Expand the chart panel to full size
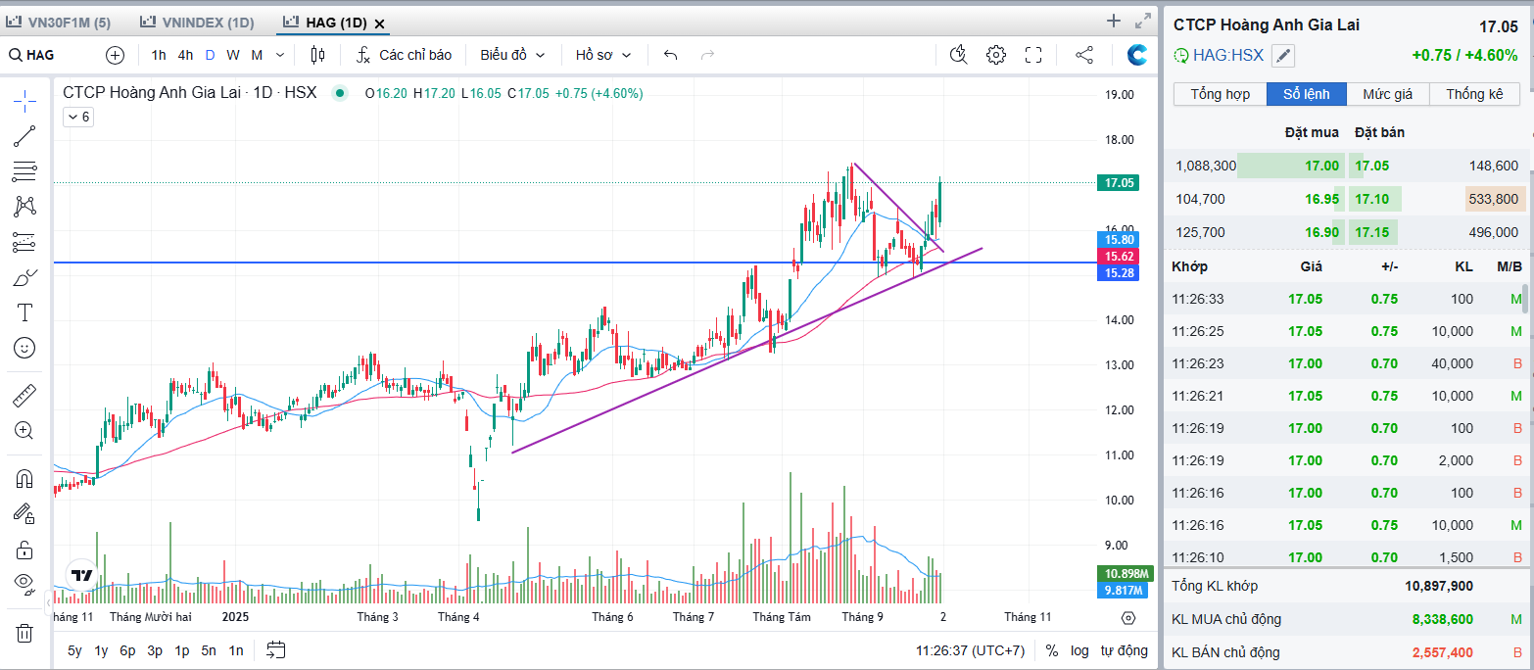Viewport: 1534px width, 670px height. [1142, 21]
